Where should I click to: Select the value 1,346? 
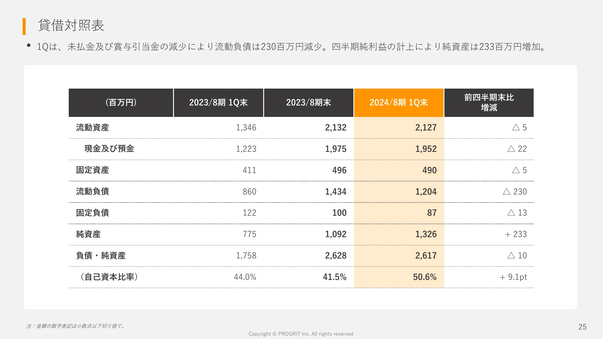[246, 127]
